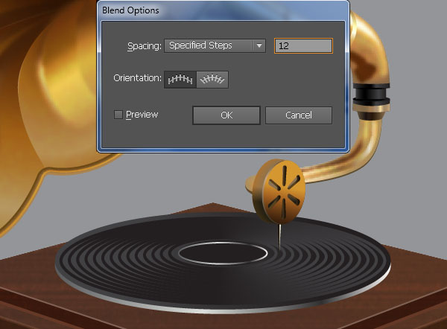Enable the Preview checkbox
Viewport: 447px width, 329px height.
click(x=118, y=115)
